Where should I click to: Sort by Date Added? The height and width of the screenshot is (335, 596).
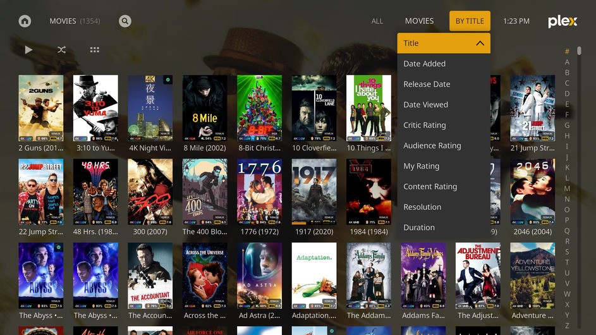tap(444, 63)
